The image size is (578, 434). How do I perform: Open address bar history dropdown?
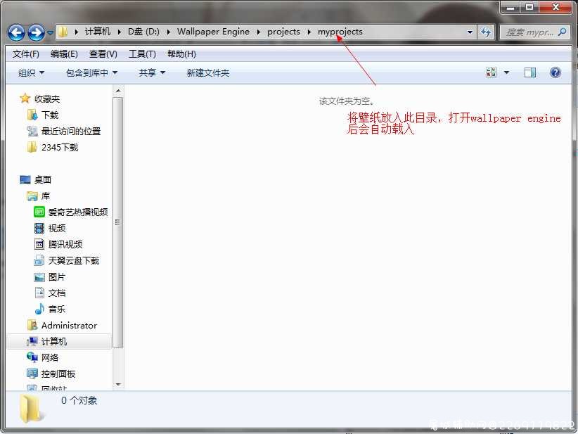tap(470, 32)
